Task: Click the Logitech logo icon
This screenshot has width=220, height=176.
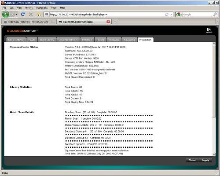Action: (x=209, y=30)
